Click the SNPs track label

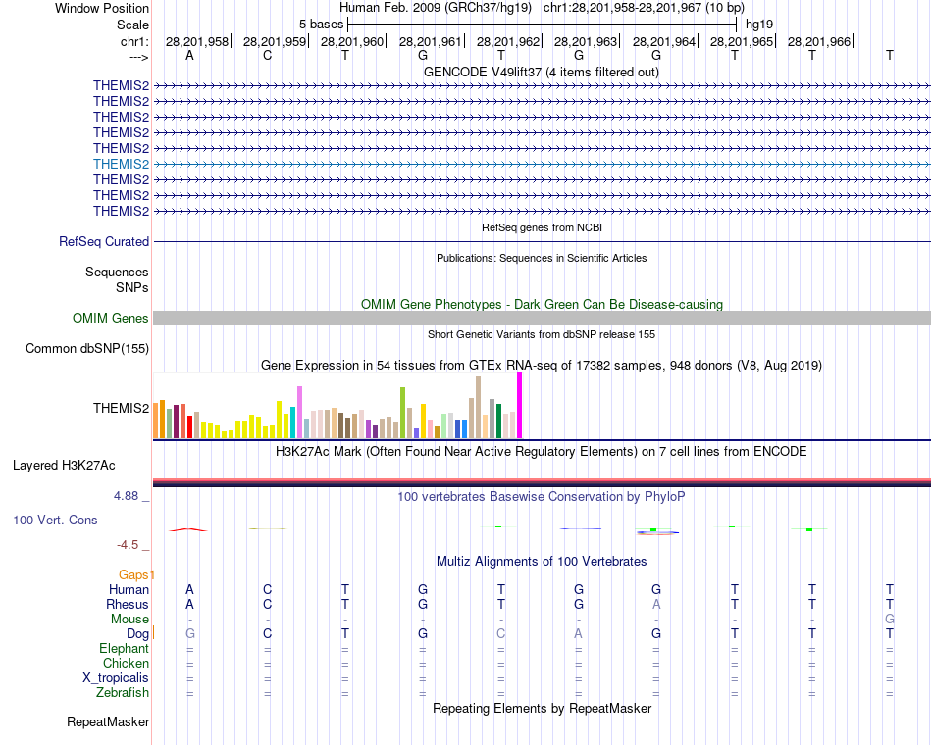tap(132, 287)
